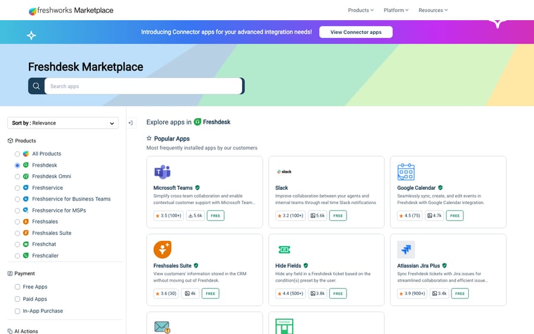The image size is (534, 334).
Task: Check the In-App Purchase checkbox
Action: (x=17, y=311)
